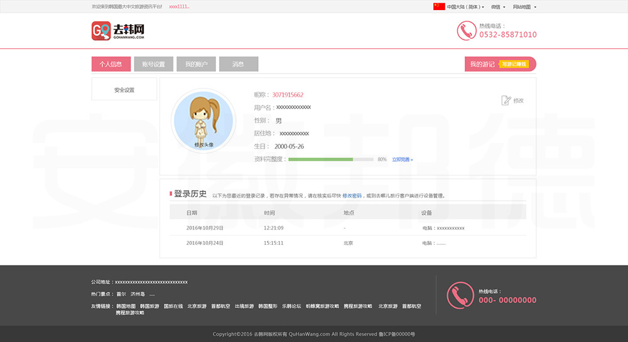Click the 修改头像 avatar image
Viewport: 628px width, 342px height.
point(203,120)
